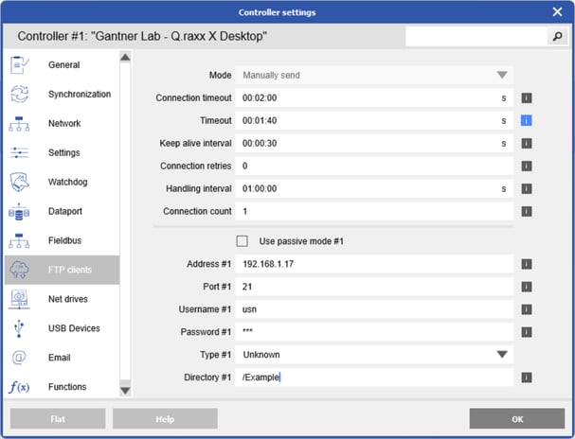The width and height of the screenshot is (575, 439).
Task: Focus the search input field
Action: coord(476,36)
